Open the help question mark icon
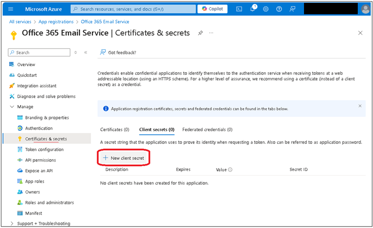 (279, 9)
